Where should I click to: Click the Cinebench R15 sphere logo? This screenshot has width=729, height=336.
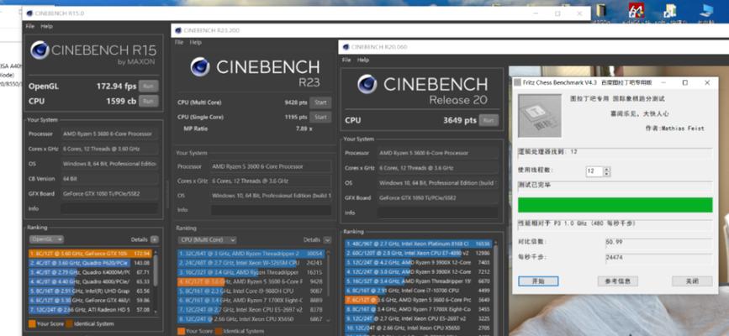[40, 50]
